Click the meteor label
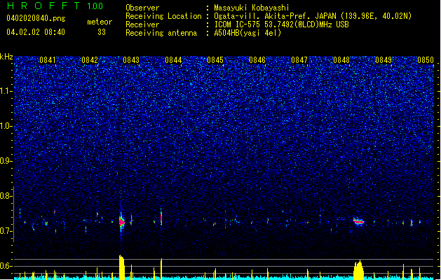The width and height of the screenshot is (441, 280). [x=100, y=22]
